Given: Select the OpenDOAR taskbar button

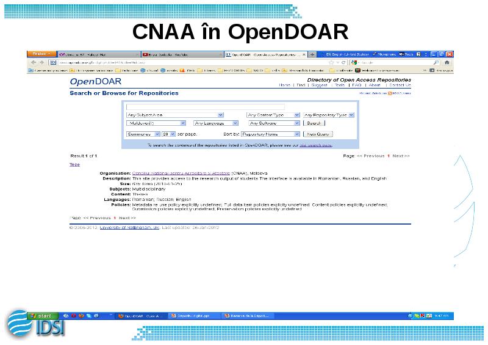Looking at the screenshot, I should click(142, 316).
